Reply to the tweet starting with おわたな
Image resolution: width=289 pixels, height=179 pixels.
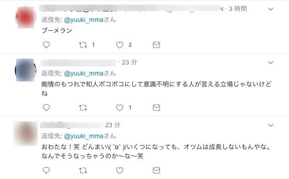pos(46,170)
